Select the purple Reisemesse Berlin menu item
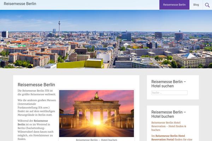Screen dimensions: 212x141 coord(174,5)
